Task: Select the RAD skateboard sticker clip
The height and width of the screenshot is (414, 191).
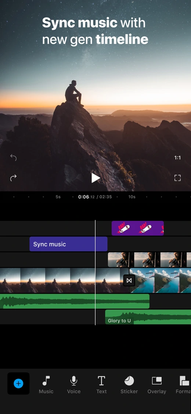Action: click(x=137, y=228)
